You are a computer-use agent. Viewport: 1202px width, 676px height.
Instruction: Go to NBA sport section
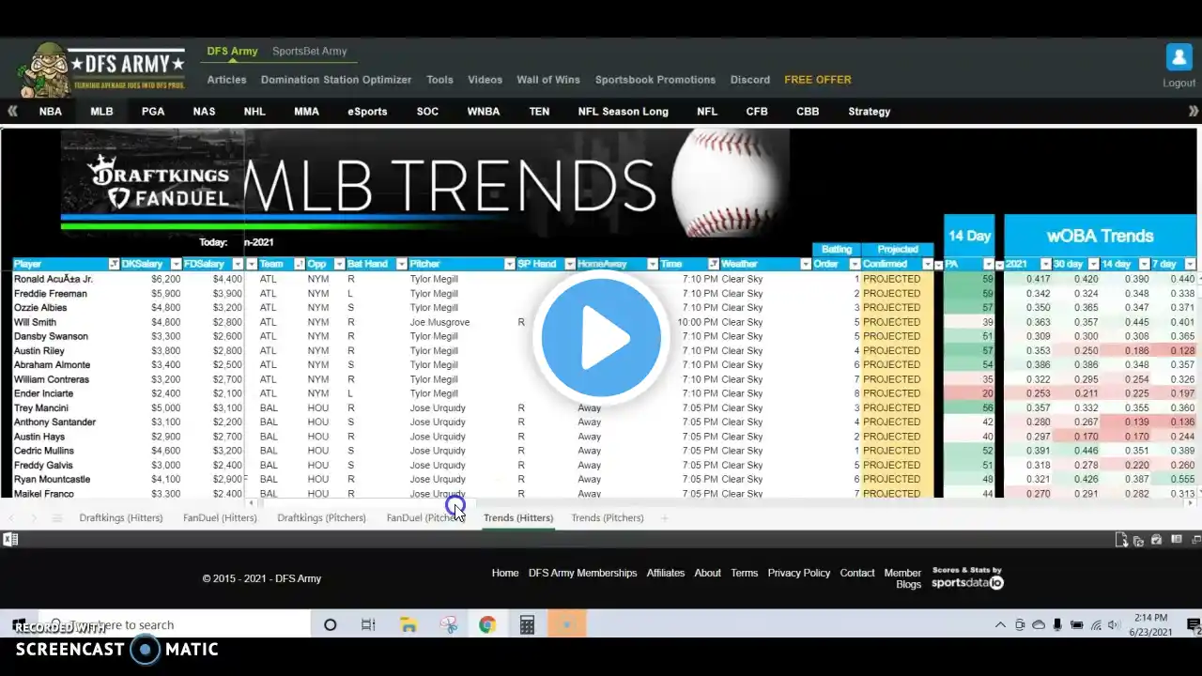51,112
